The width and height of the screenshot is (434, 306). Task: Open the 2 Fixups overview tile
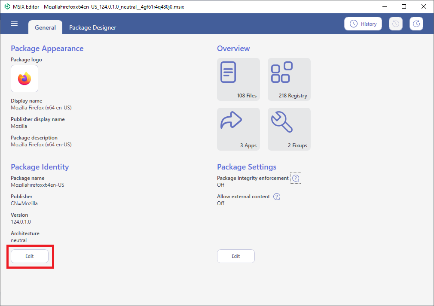pyautogui.click(x=289, y=129)
